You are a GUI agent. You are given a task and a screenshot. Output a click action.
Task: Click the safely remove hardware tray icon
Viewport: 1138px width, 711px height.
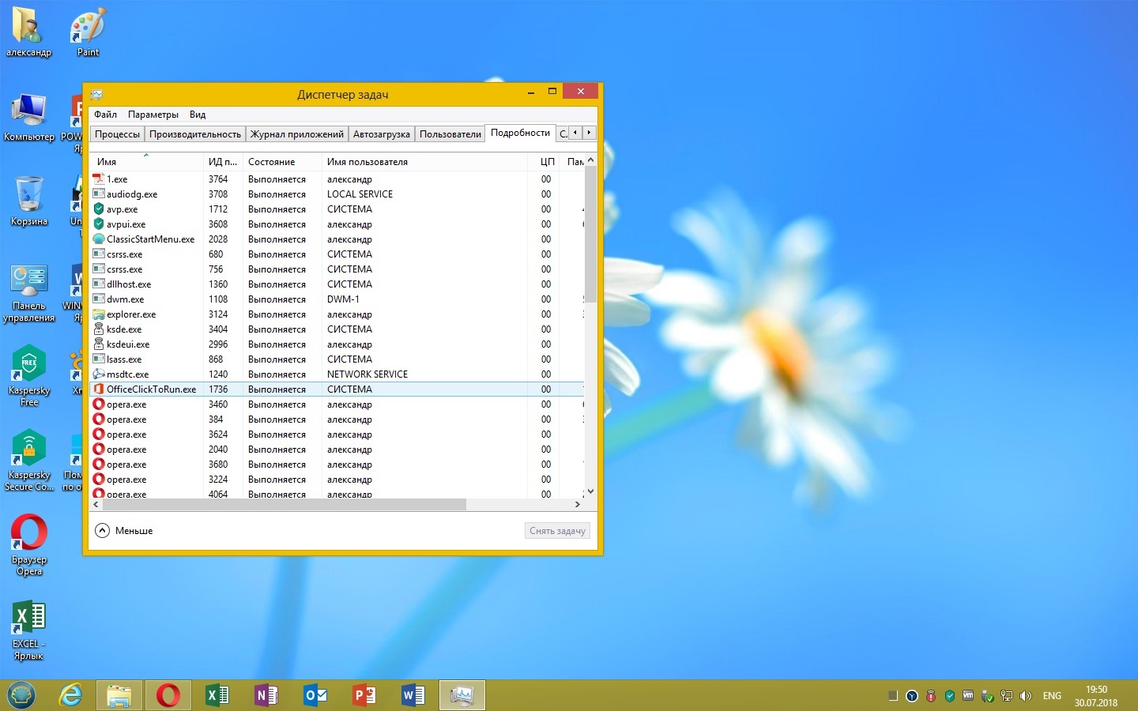[988, 696]
